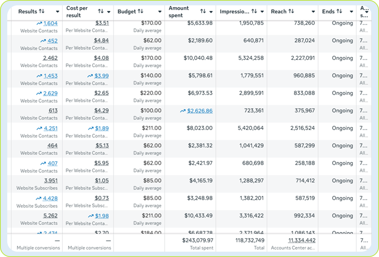Image resolution: width=379 pixels, height=257 pixels.
Task: Expand Cost per result column dropdown
Action: pyautogui.click(x=109, y=12)
